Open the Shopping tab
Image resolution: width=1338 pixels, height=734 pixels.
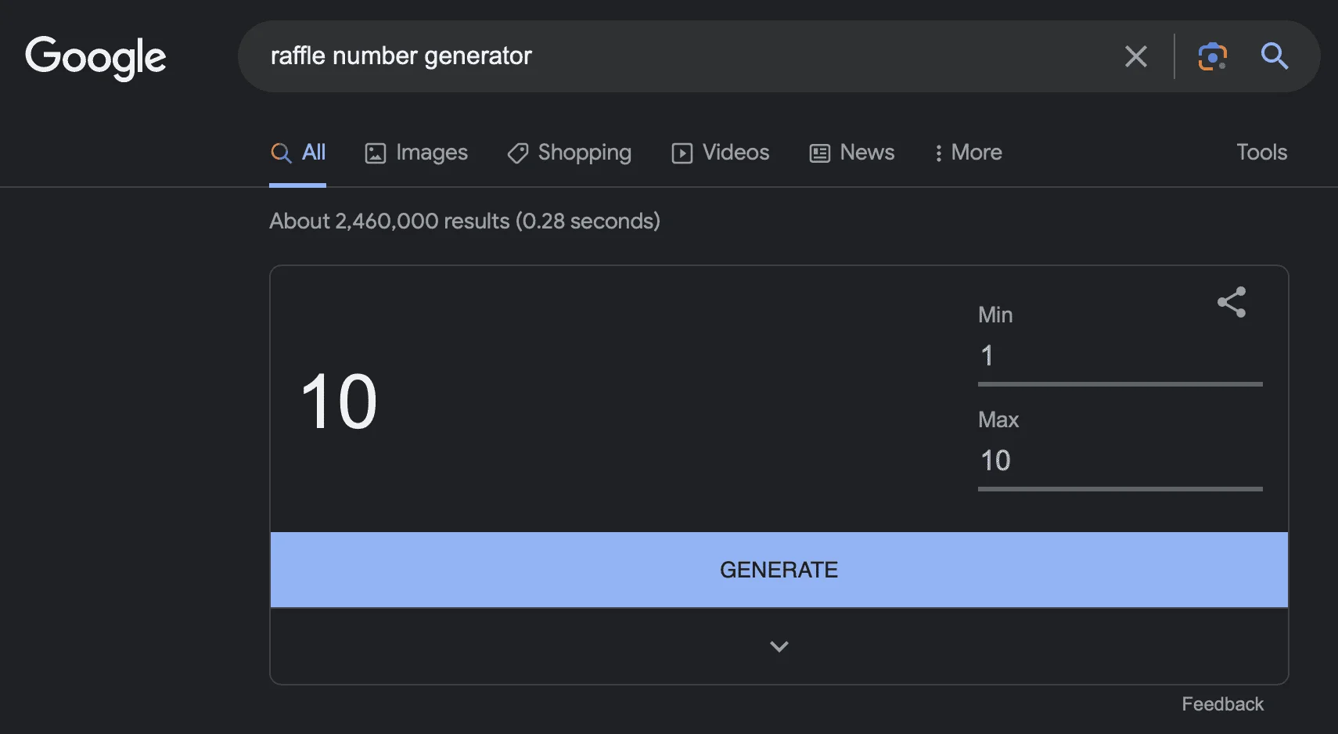pos(570,153)
